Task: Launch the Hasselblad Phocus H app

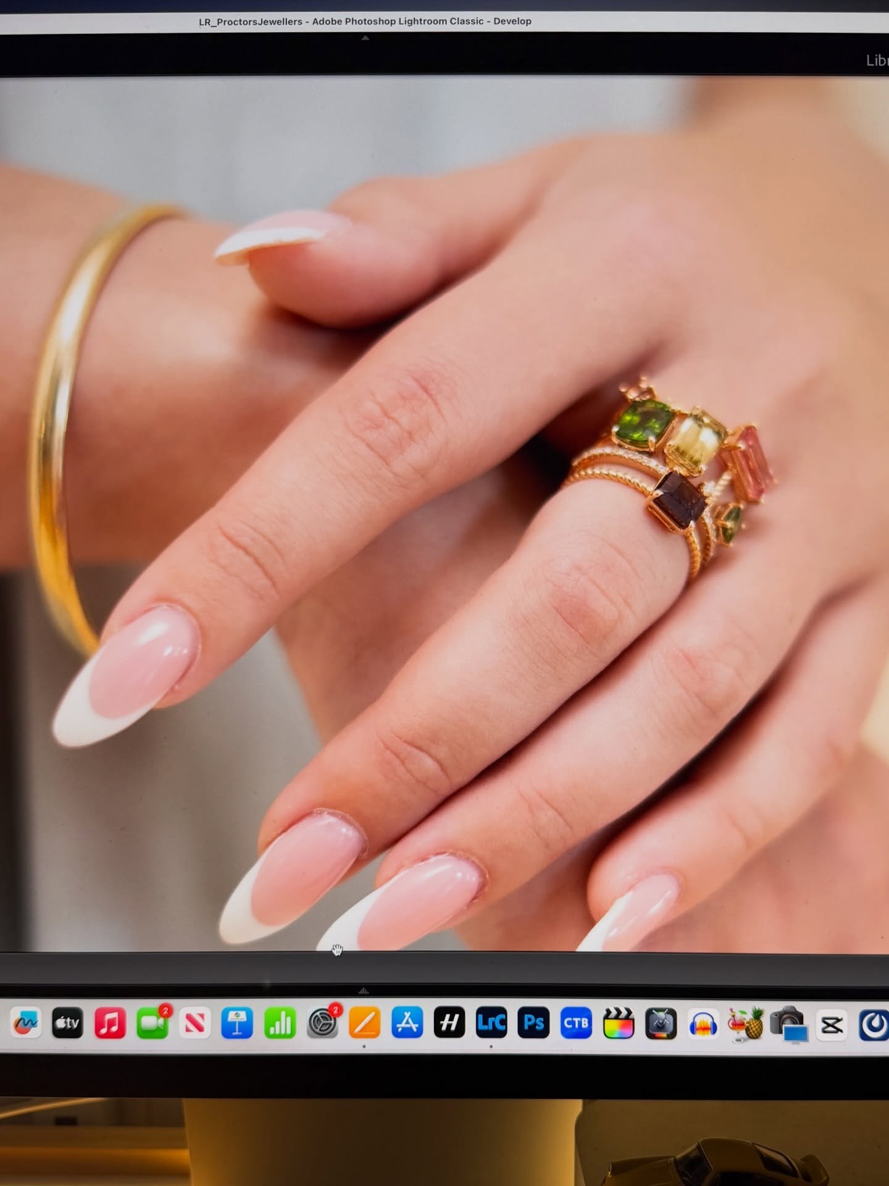Action: (x=449, y=1024)
